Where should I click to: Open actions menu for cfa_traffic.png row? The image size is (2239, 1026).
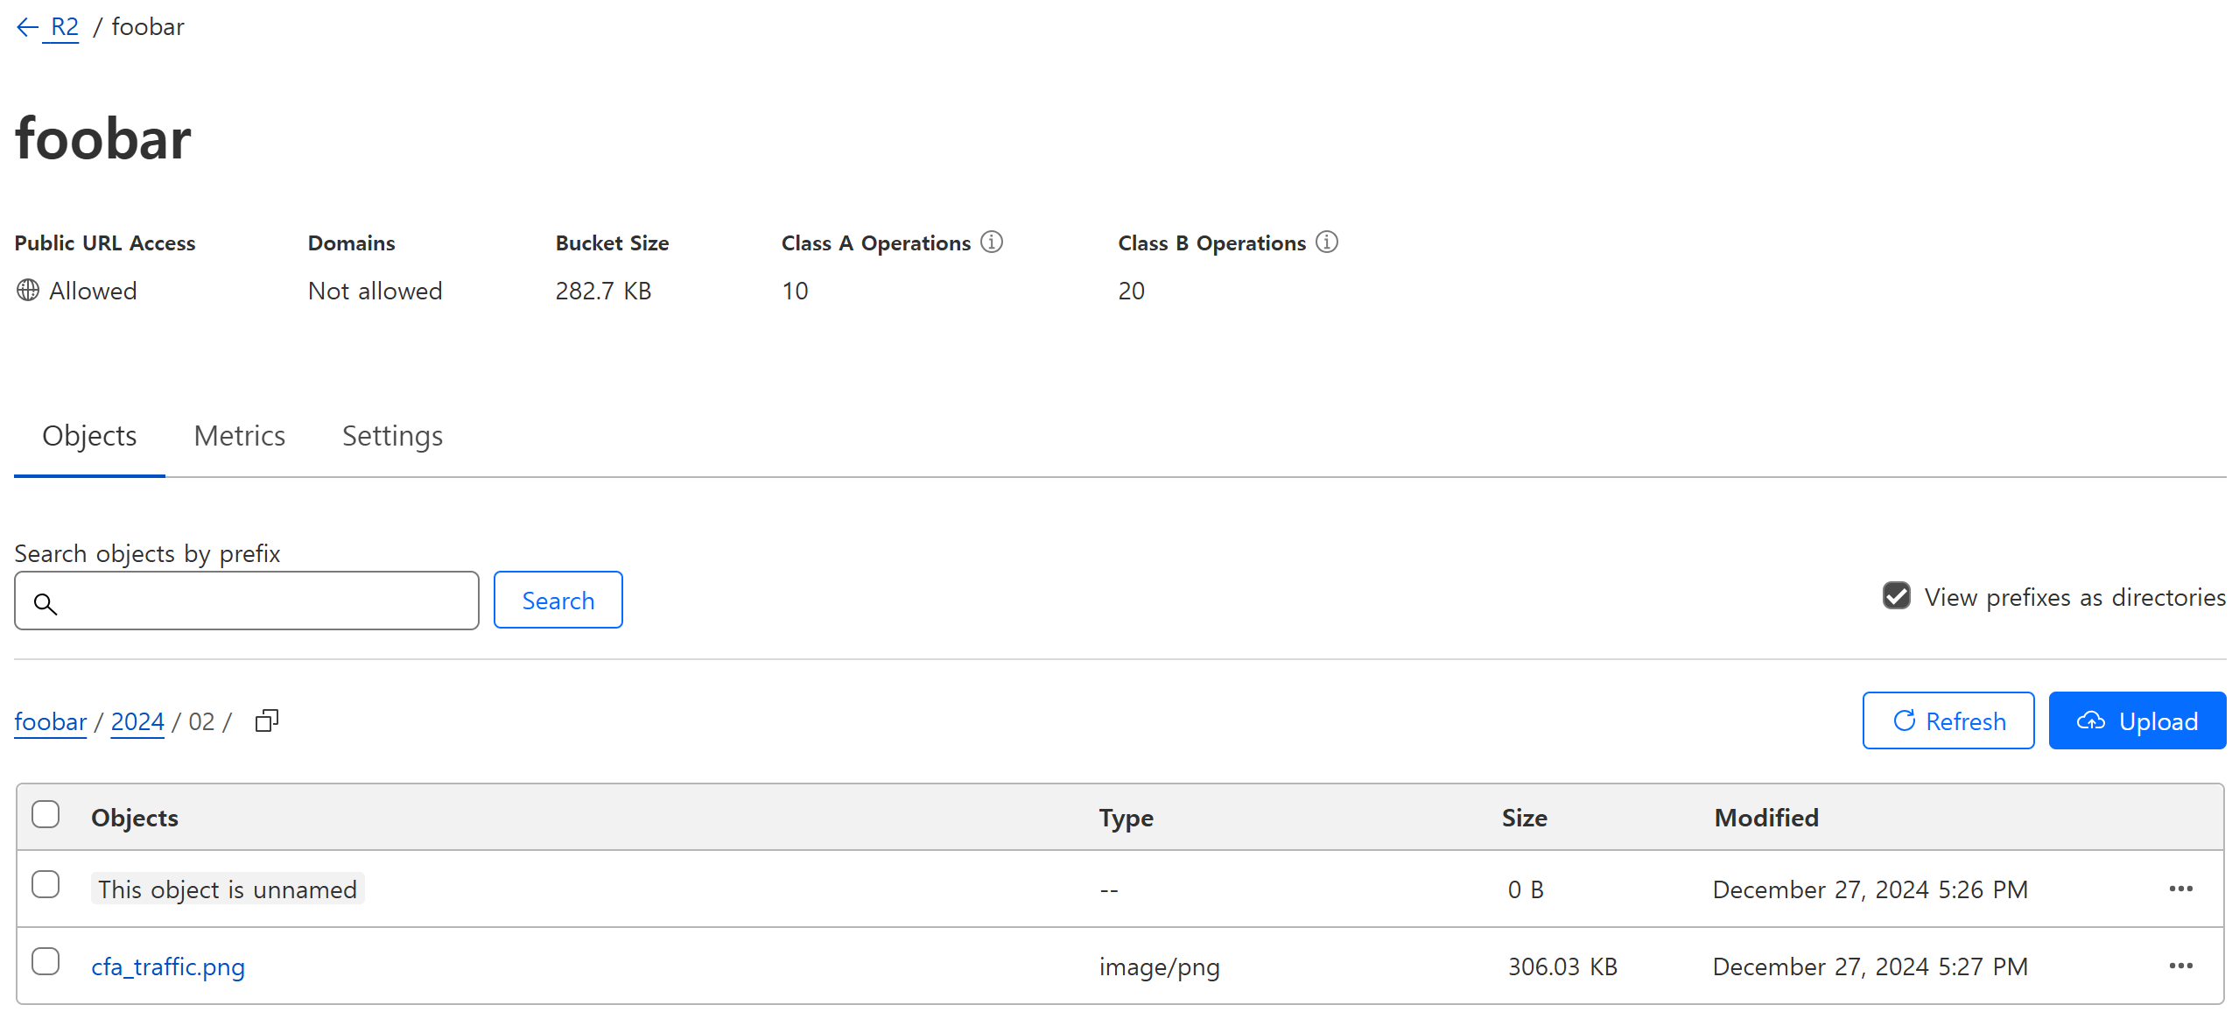pyautogui.click(x=2179, y=966)
